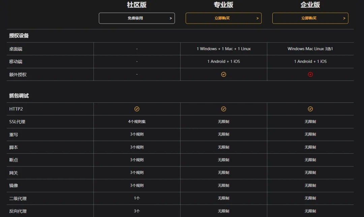Click the 免费使用 button under 社区版
The width and height of the screenshot is (364, 217).
click(x=136, y=18)
